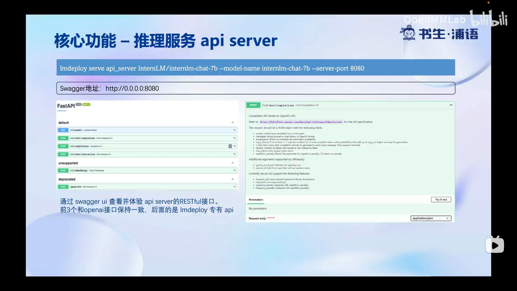Expand the /v1/chat/completions row chevron on the left panel
Image resolution: width=517 pixels, height=291 pixels.
coord(235,138)
